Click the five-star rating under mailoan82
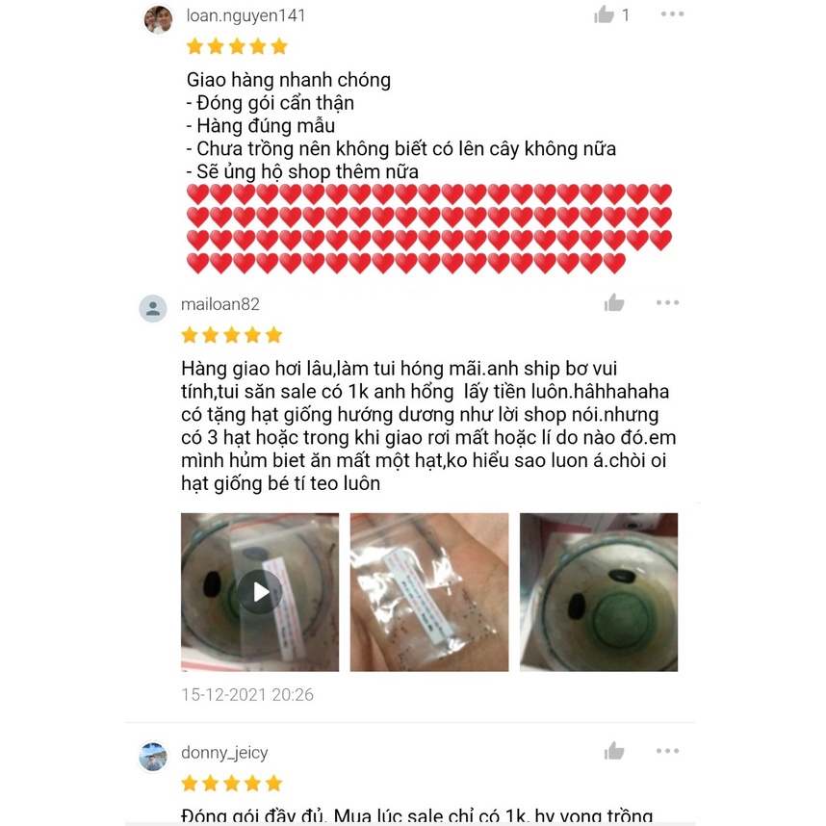The height and width of the screenshot is (826, 826). (232, 334)
